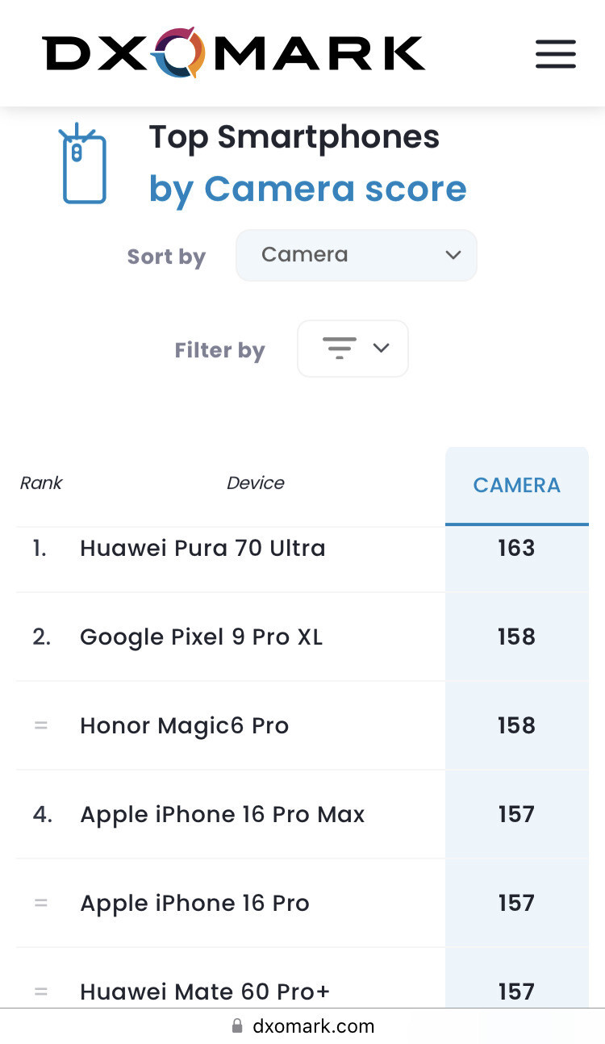The width and height of the screenshot is (605, 1044).
Task: Select the CAMERA column tab
Action: [516, 485]
